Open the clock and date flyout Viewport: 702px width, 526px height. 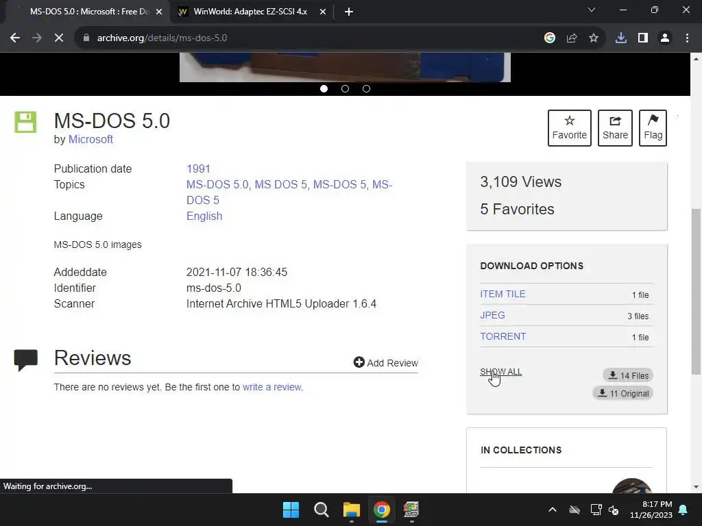point(651,510)
